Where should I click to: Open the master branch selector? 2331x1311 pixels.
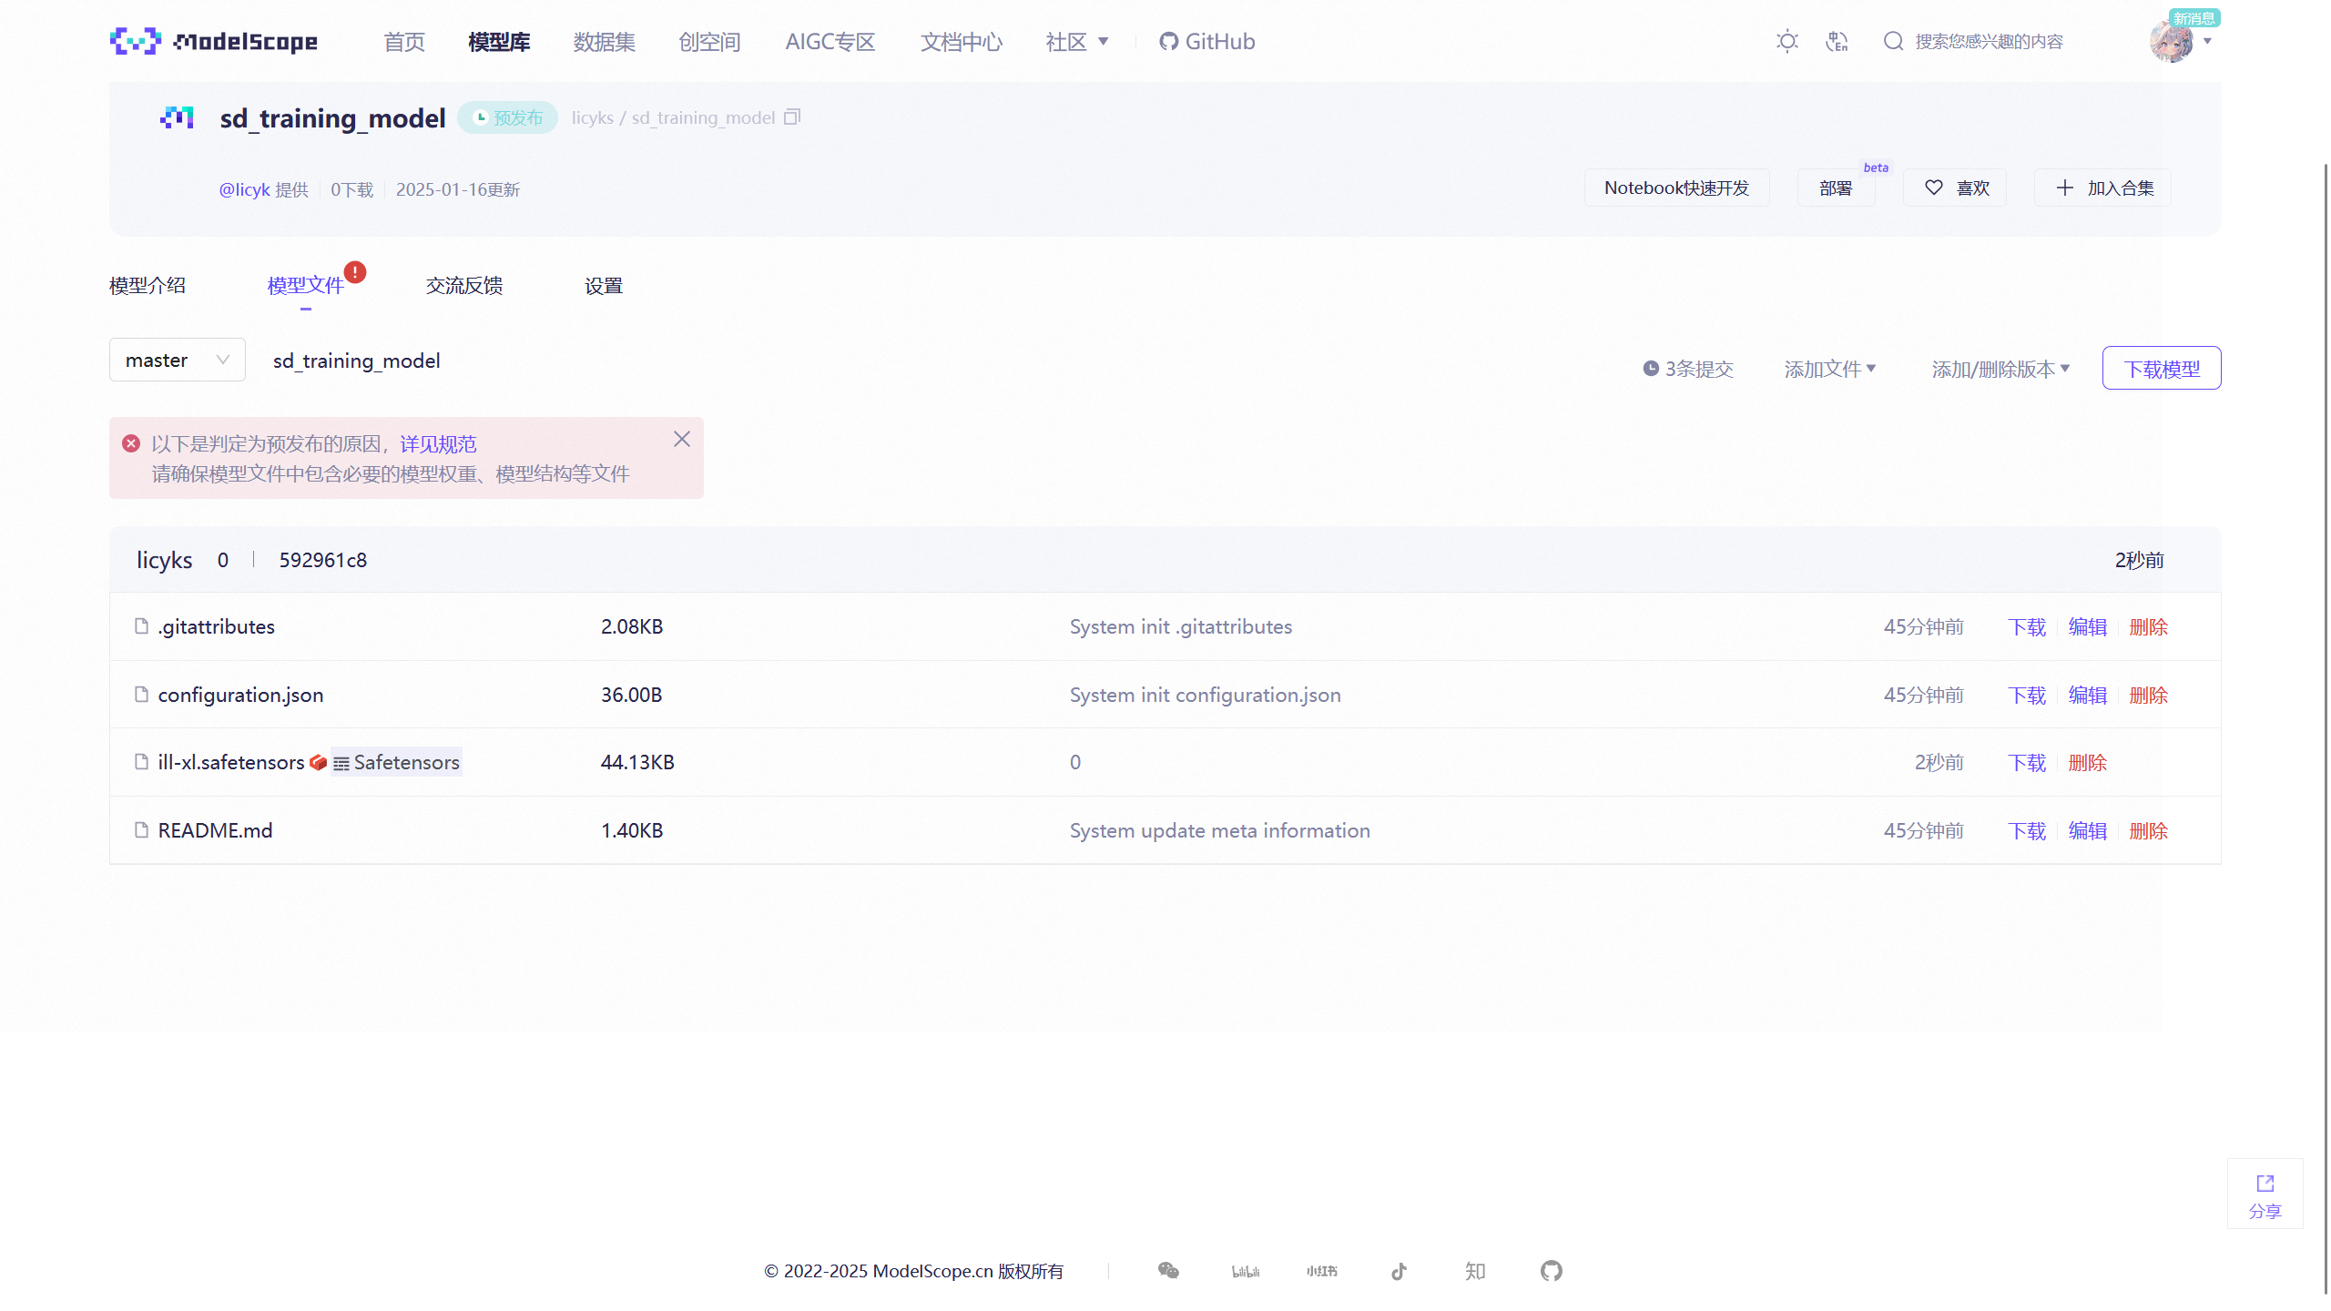coord(176,360)
